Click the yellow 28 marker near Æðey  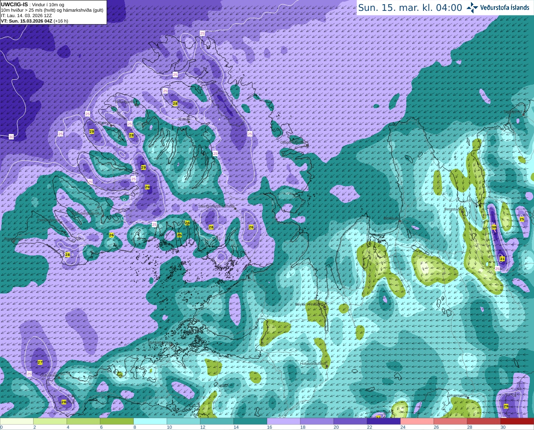(x=175, y=104)
